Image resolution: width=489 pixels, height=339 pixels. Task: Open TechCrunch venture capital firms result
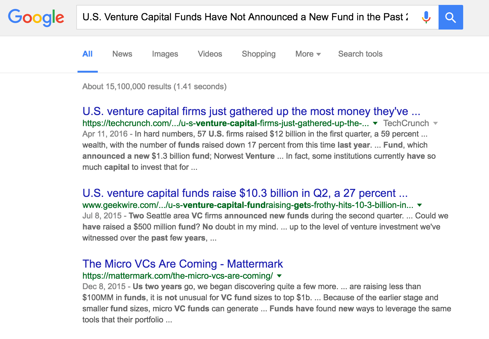point(251,111)
